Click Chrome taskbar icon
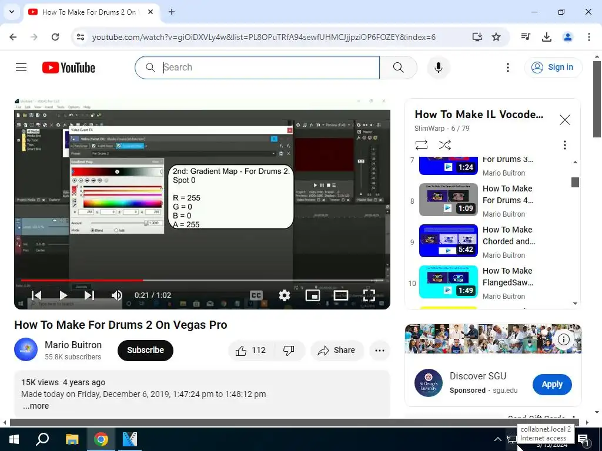This screenshot has height=451, width=602. (101, 439)
